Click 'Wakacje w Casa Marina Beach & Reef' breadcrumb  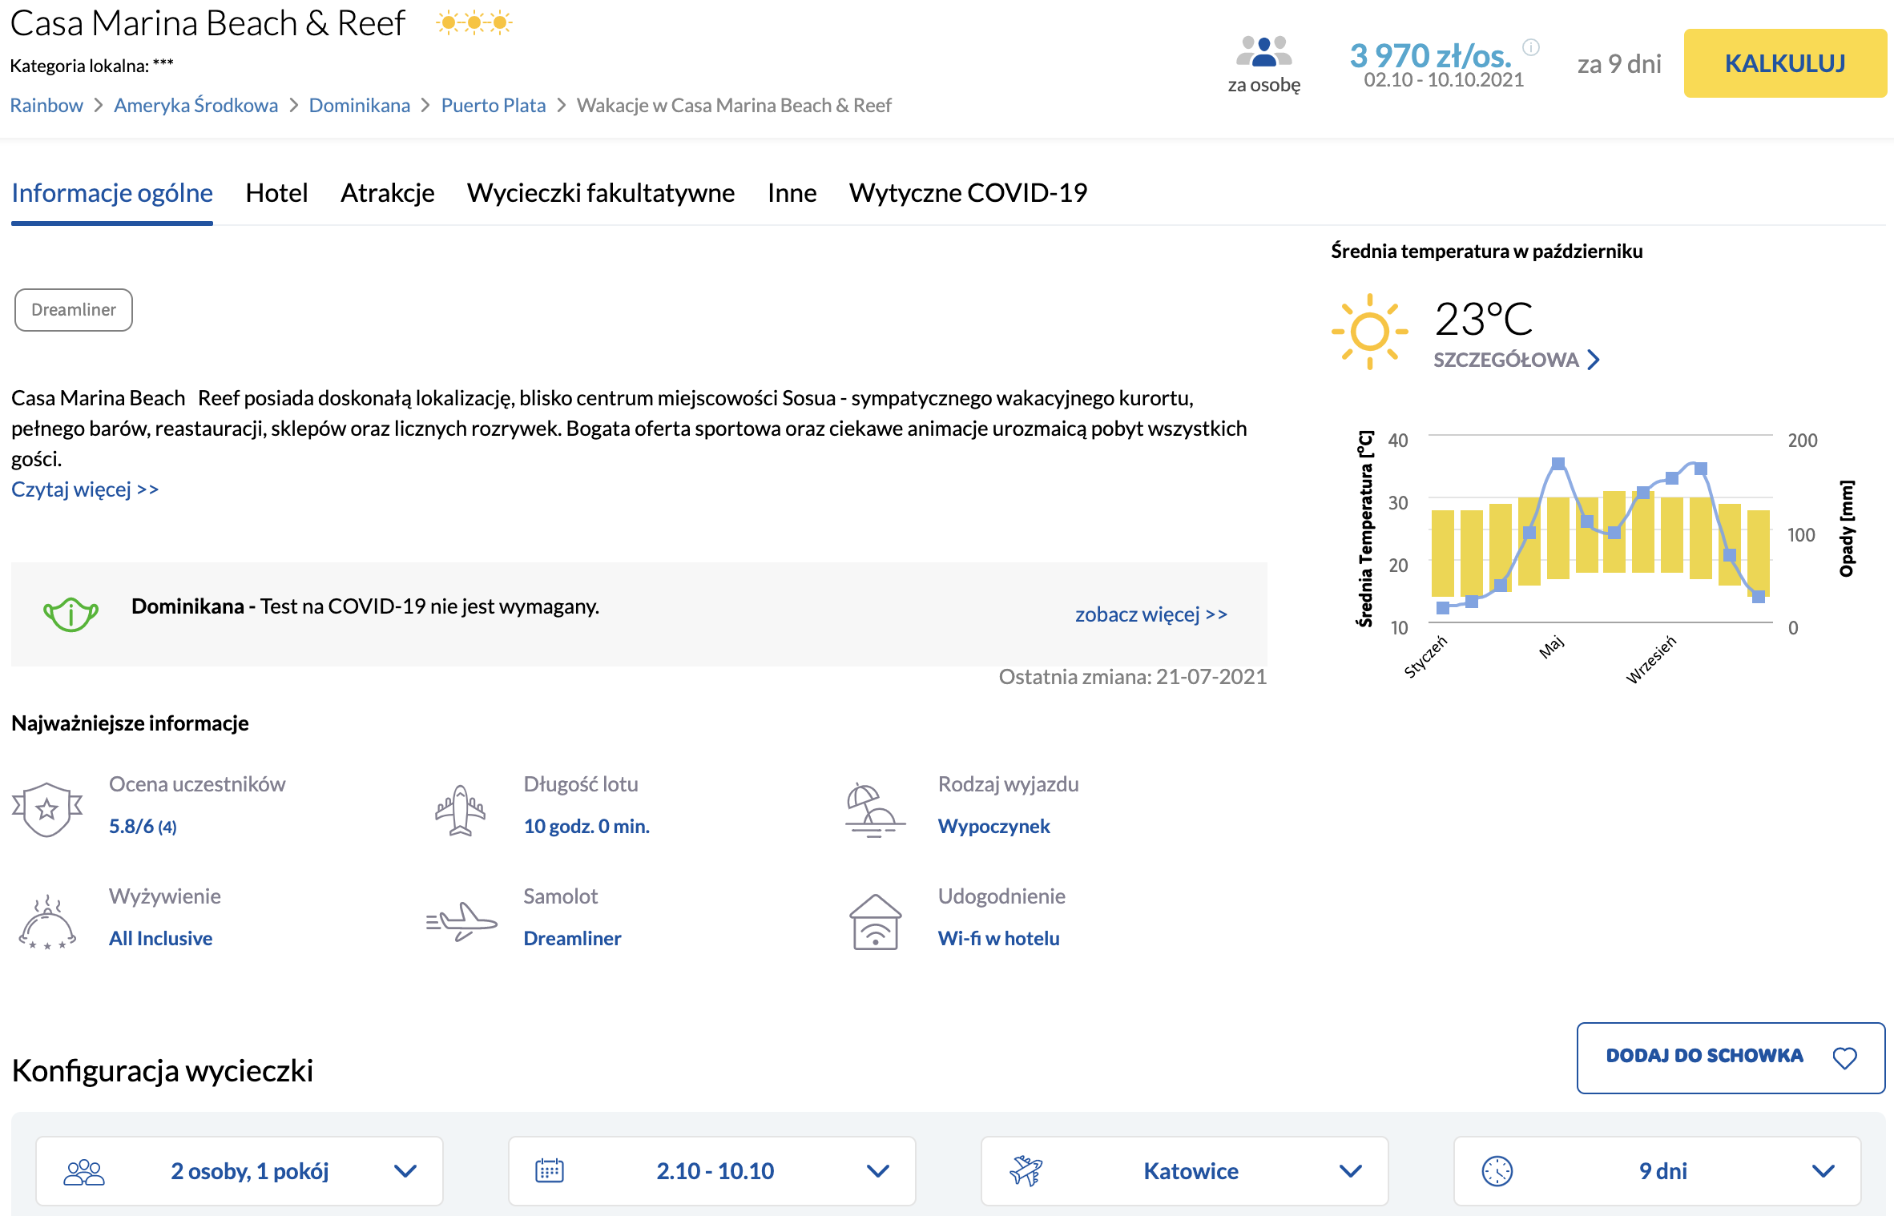734,106
